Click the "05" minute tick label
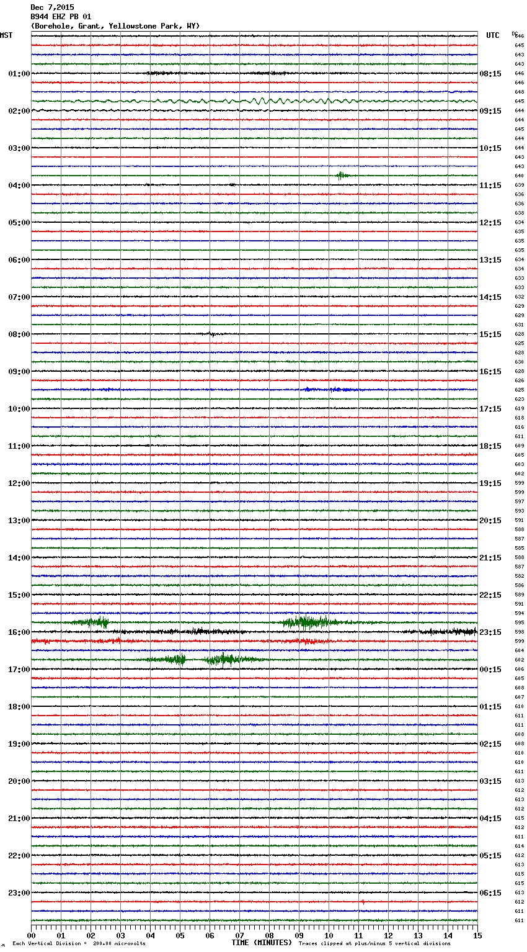 pyautogui.click(x=180, y=935)
